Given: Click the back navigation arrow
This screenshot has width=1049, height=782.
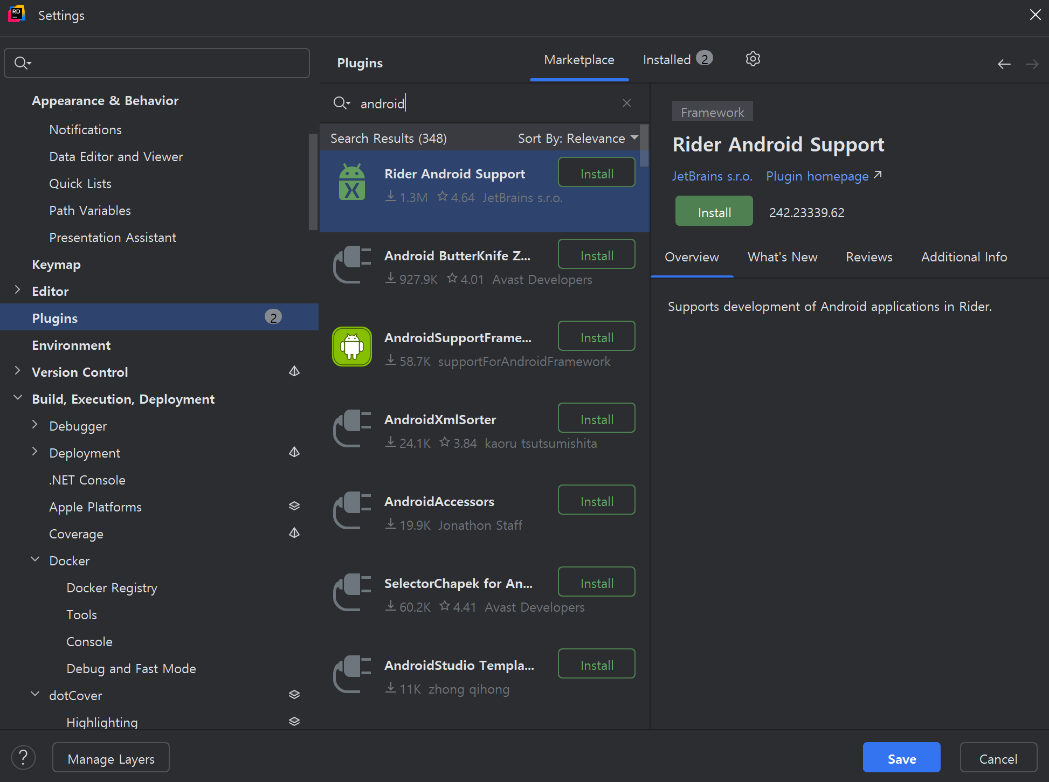Looking at the screenshot, I should pyautogui.click(x=1004, y=64).
